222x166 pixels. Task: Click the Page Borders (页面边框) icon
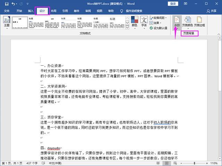click(x=199, y=20)
